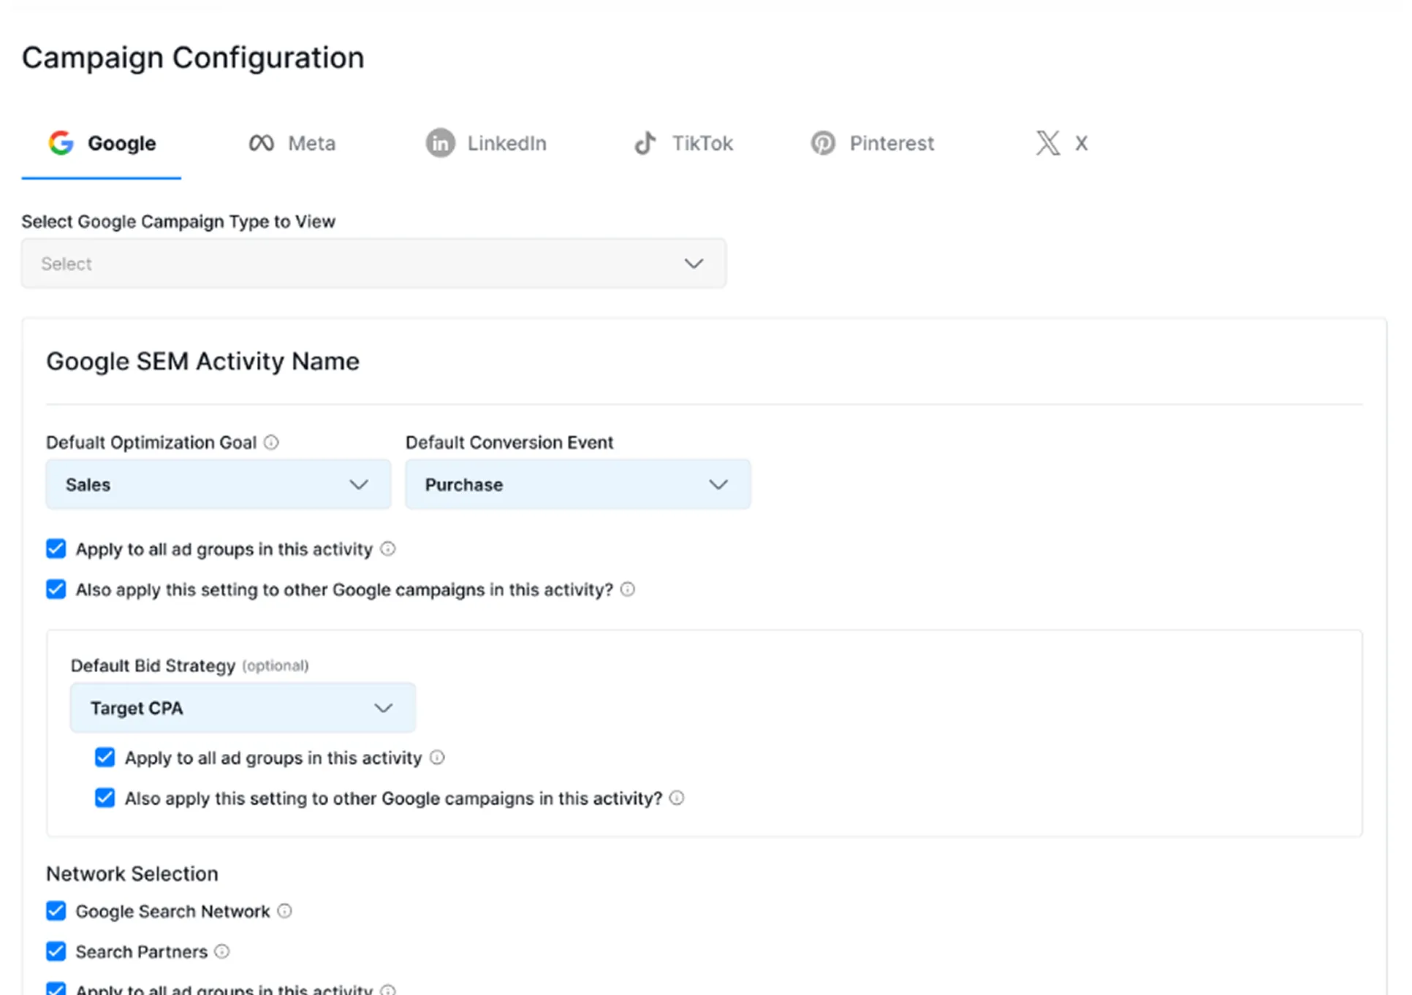The image size is (1412, 995).
Task: Toggle bid strategy Also apply to other campaigns
Action: pyautogui.click(x=105, y=798)
